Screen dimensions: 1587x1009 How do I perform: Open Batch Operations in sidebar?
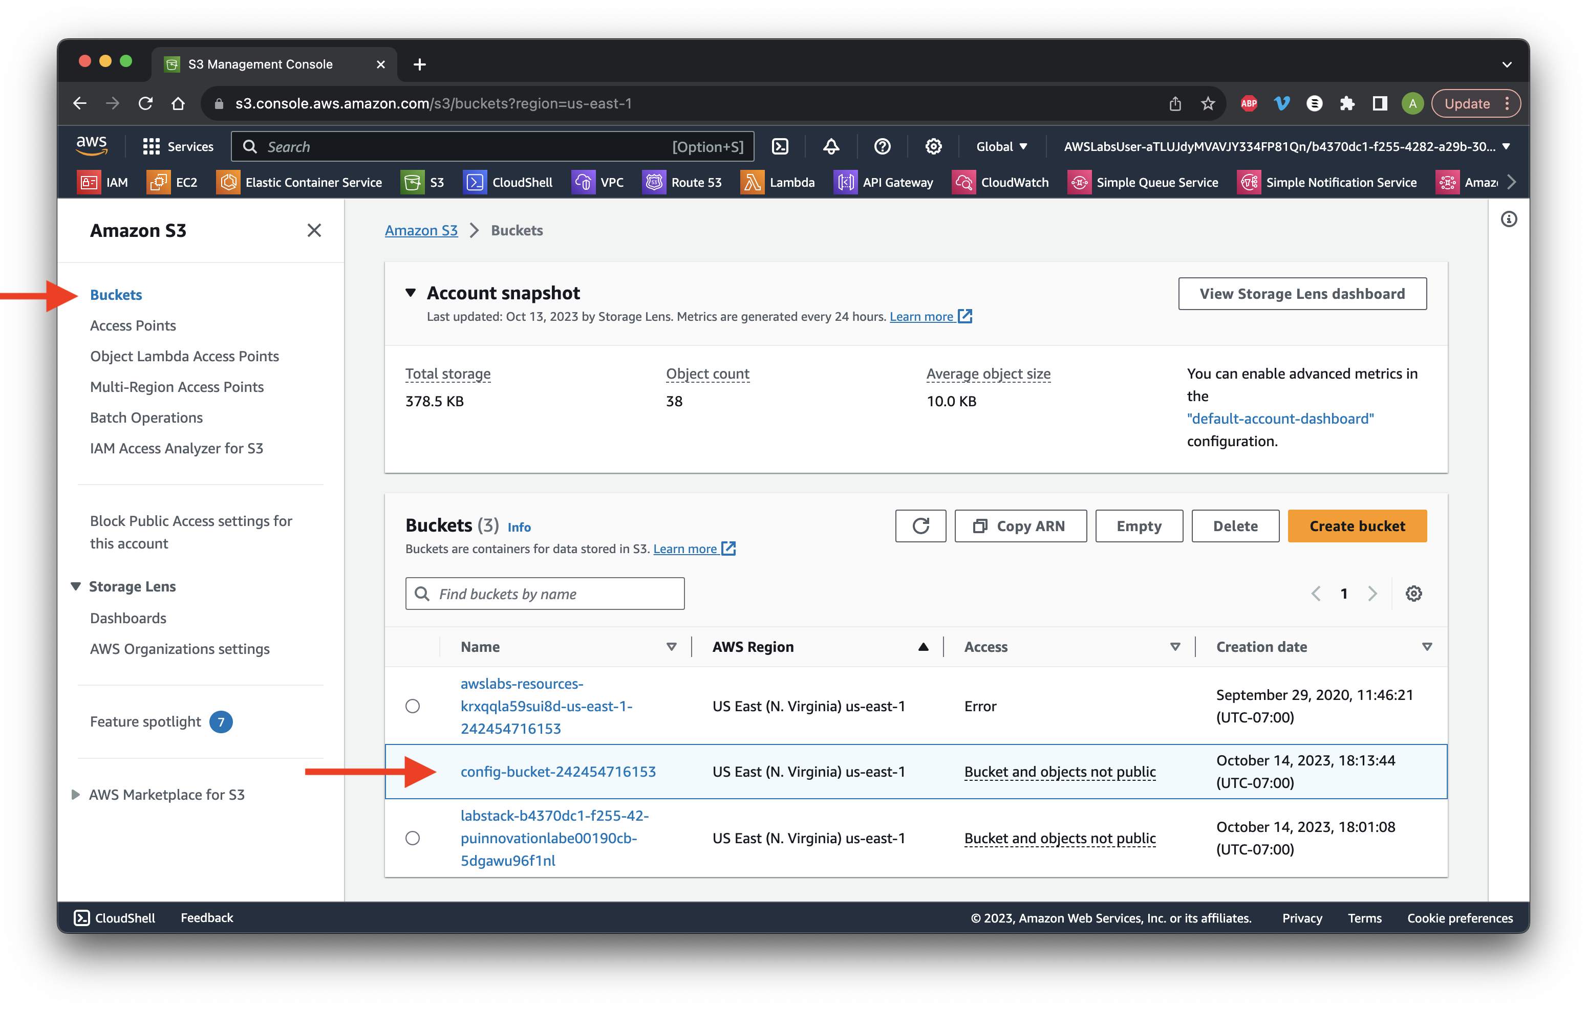tap(146, 418)
